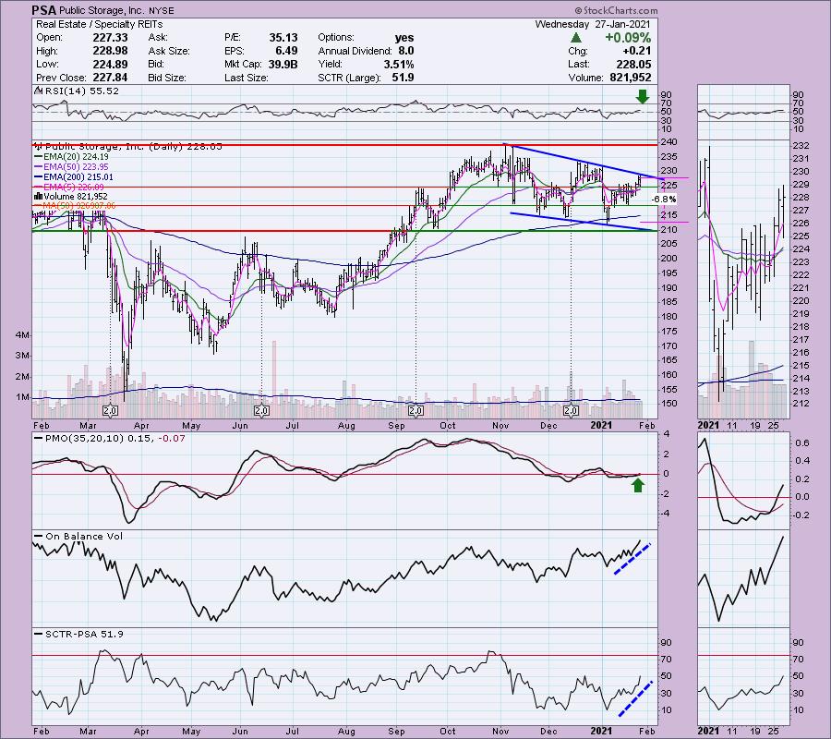This screenshot has height=739, width=831.
Task: Click the High value 228.98
Action: [110, 51]
